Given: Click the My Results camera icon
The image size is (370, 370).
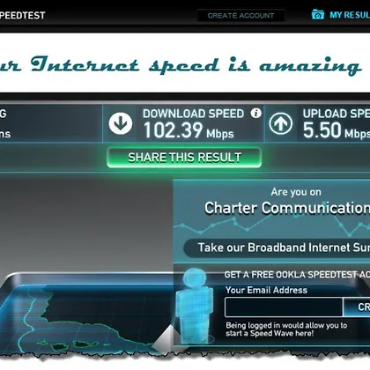Looking at the screenshot, I should click(318, 15).
